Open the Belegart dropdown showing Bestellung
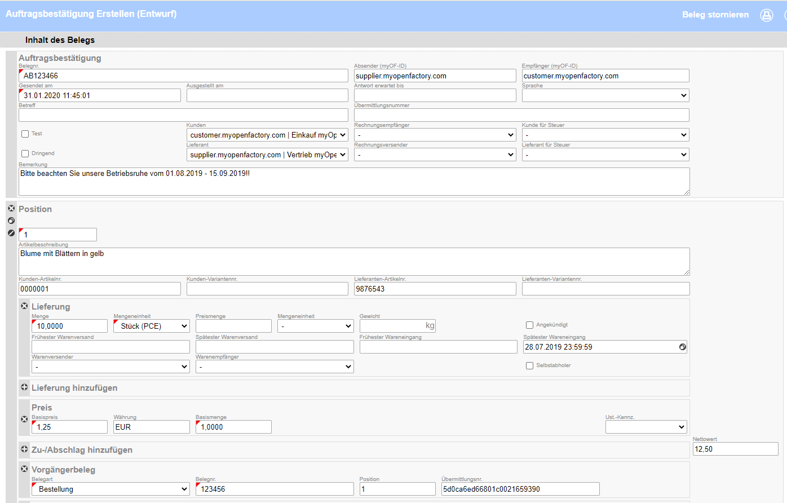Screen dimensions: 787x503 tap(110, 489)
